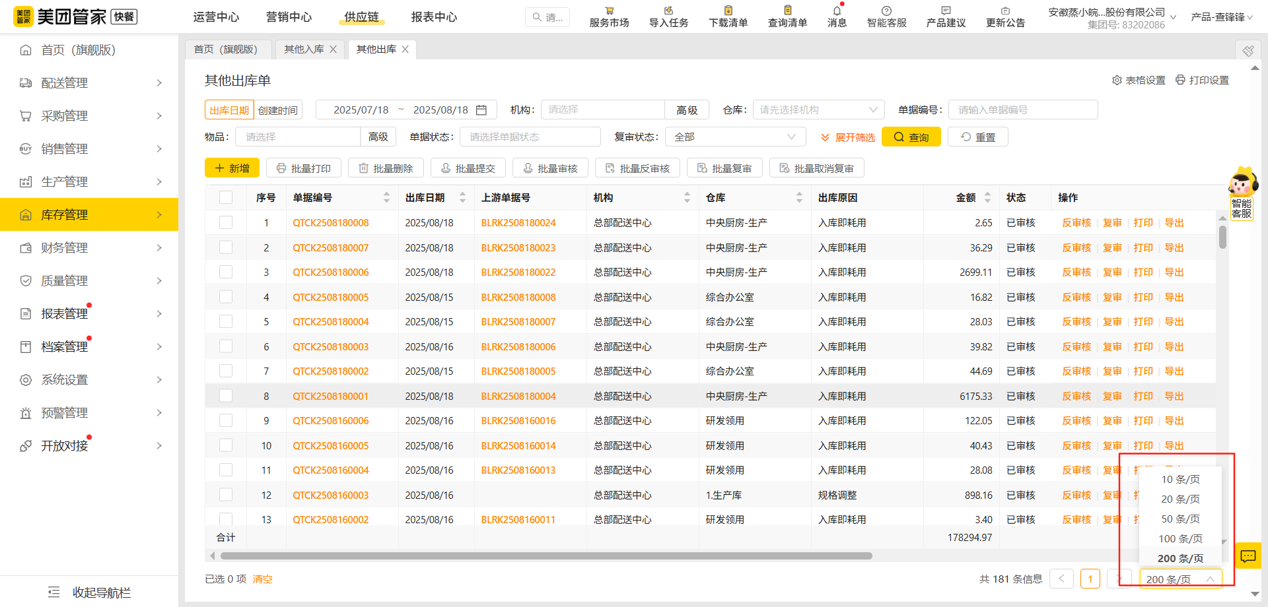Tick the checkbox on row 5
This screenshot has width=1268, height=607.
(226, 321)
